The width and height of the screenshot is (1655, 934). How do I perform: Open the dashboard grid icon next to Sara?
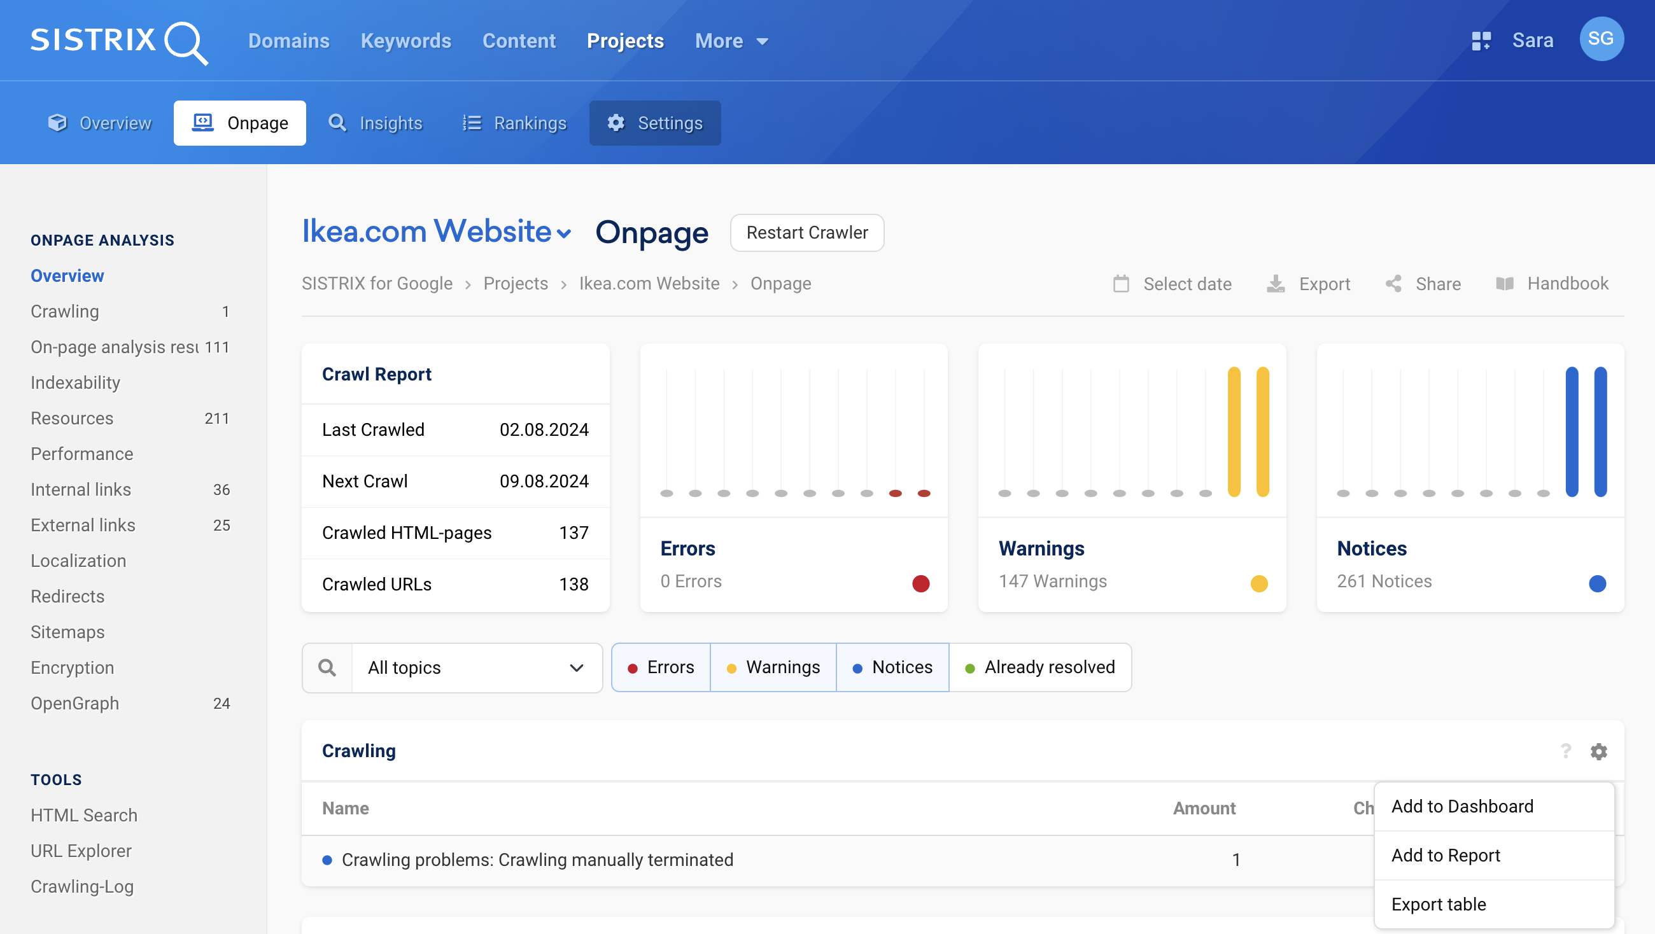coord(1481,41)
